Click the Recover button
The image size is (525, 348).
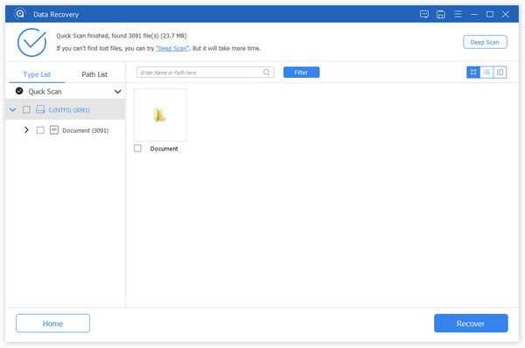click(x=471, y=324)
